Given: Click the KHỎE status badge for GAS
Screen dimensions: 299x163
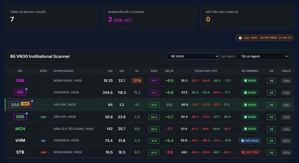Looking at the screenshot, I should pyautogui.click(x=250, y=105).
